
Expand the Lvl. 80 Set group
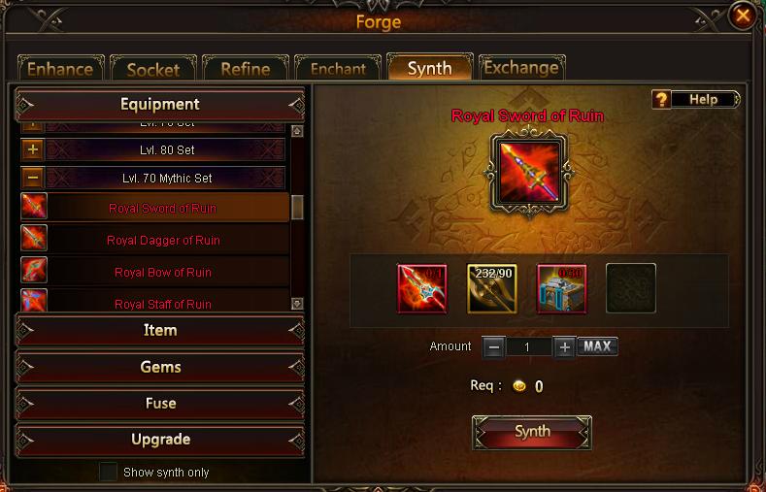point(33,149)
